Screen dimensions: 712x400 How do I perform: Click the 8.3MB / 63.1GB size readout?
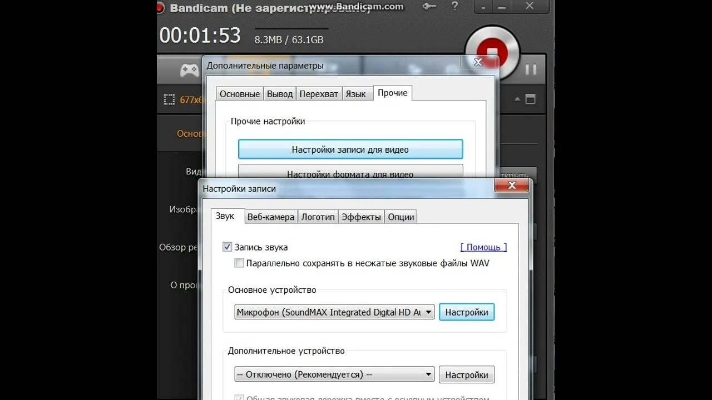[x=289, y=40]
